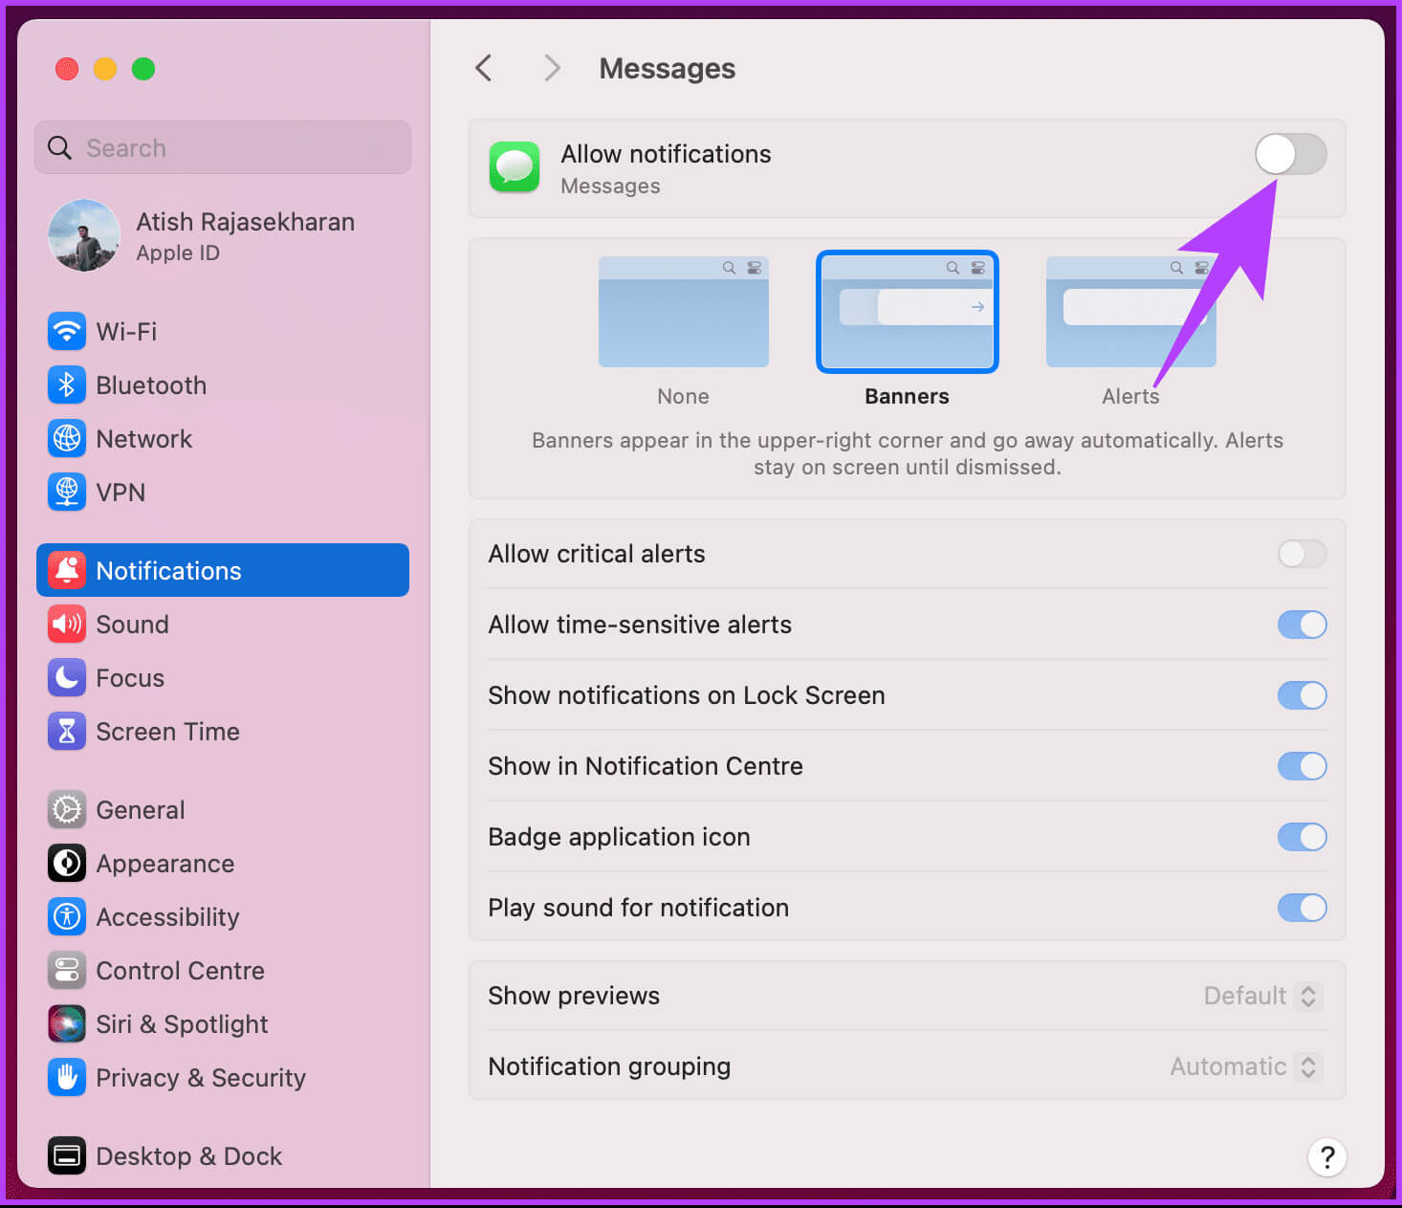Screen dimensions: 1402x1208
Task: Click the Desktop & Dock icon
Action: [67, 1156]
